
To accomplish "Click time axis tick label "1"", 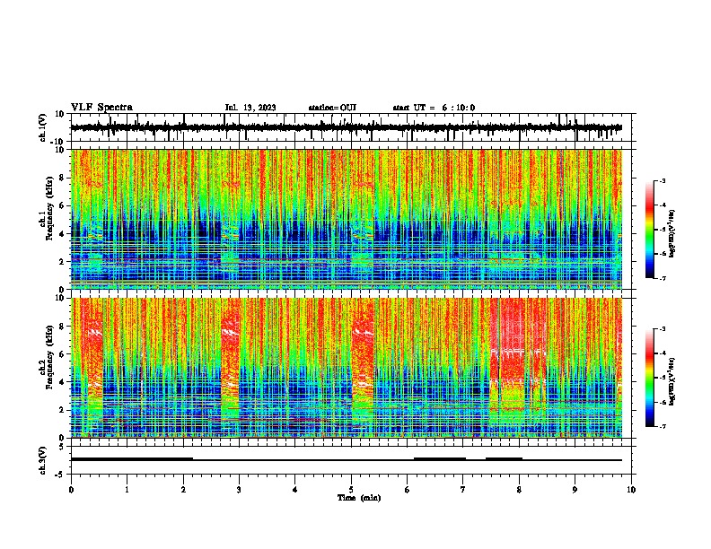I will tap(127, 490).
